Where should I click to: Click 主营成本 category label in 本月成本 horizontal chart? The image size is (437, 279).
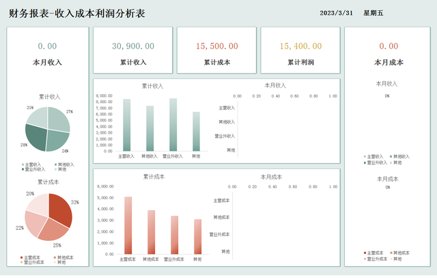click(221, 201)
